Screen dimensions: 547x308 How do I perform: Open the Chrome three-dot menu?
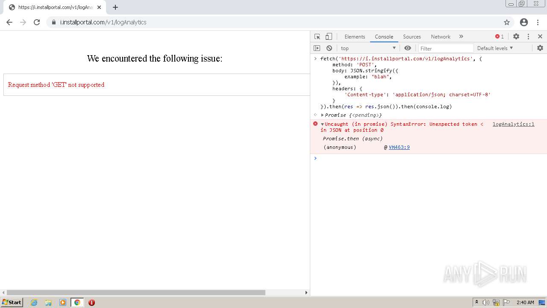click(x=538, y=22)
